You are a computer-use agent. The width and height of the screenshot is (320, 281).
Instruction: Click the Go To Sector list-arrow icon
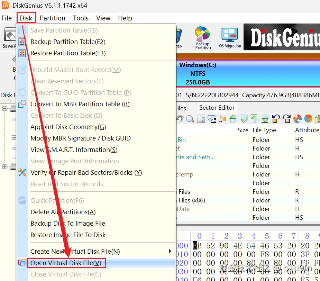tap(212, 119)
